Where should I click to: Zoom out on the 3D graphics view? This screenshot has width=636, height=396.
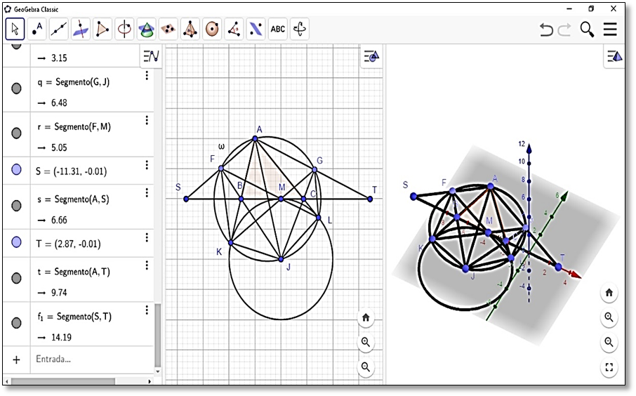[609, 342]
